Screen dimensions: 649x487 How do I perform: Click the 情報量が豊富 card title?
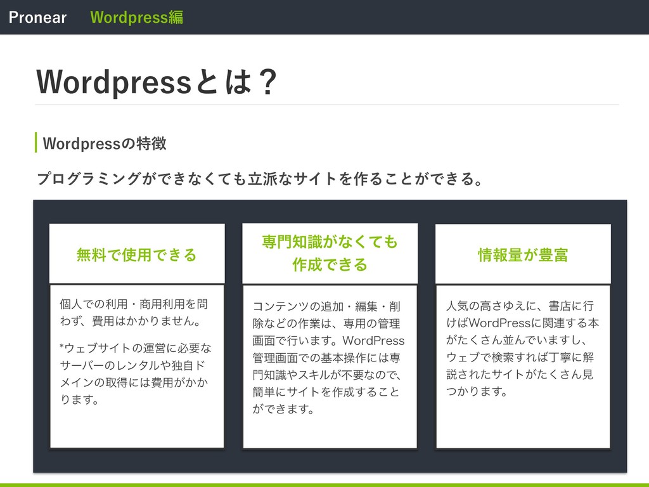[523, 255]
